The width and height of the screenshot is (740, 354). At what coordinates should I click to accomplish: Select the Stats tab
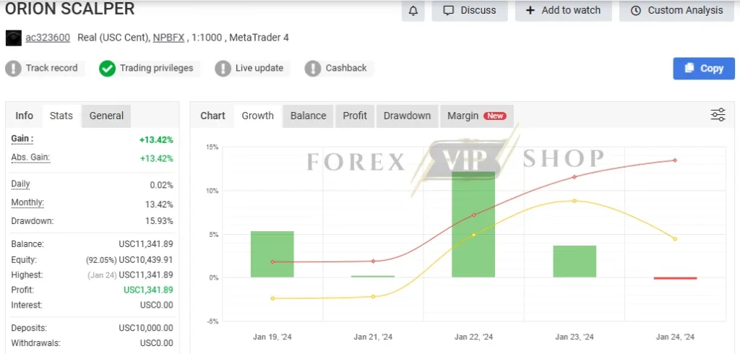click(x=61, y=116)
